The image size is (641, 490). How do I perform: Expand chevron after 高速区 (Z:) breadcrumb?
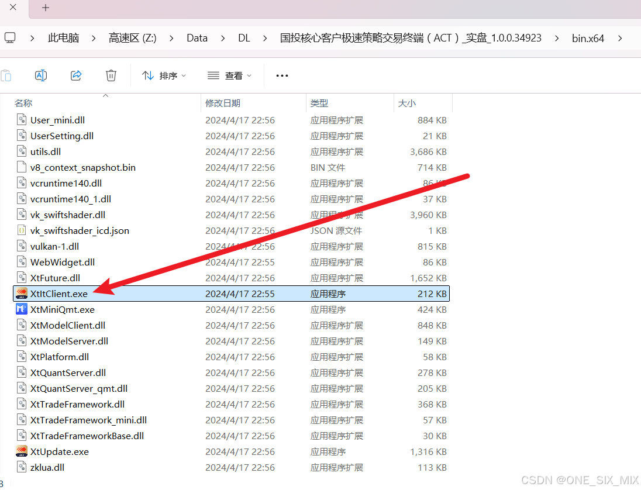[171, 38]
